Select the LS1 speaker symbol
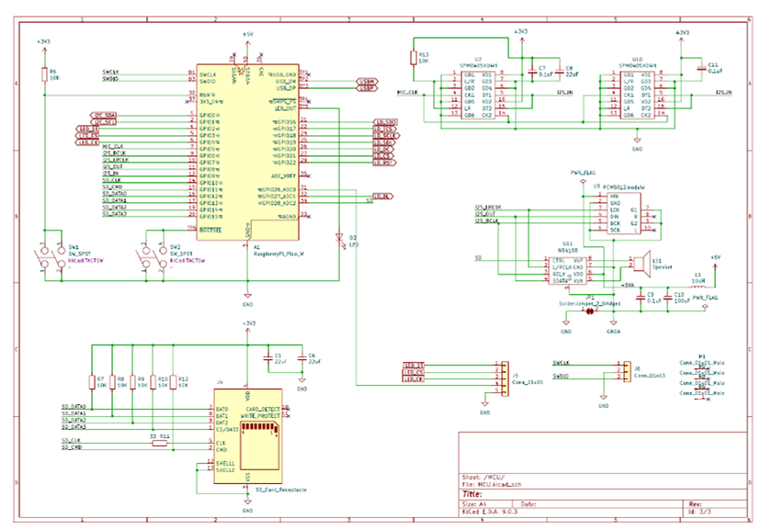The width and height of the screenshot is (762, 529). tap(636, 263)
